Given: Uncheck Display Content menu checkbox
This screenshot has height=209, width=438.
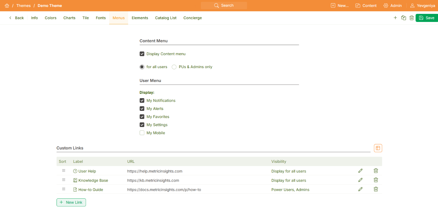Looking at the screenshot, I should point(142,54).
